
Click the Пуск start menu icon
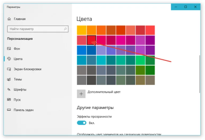tap(9, 100)
